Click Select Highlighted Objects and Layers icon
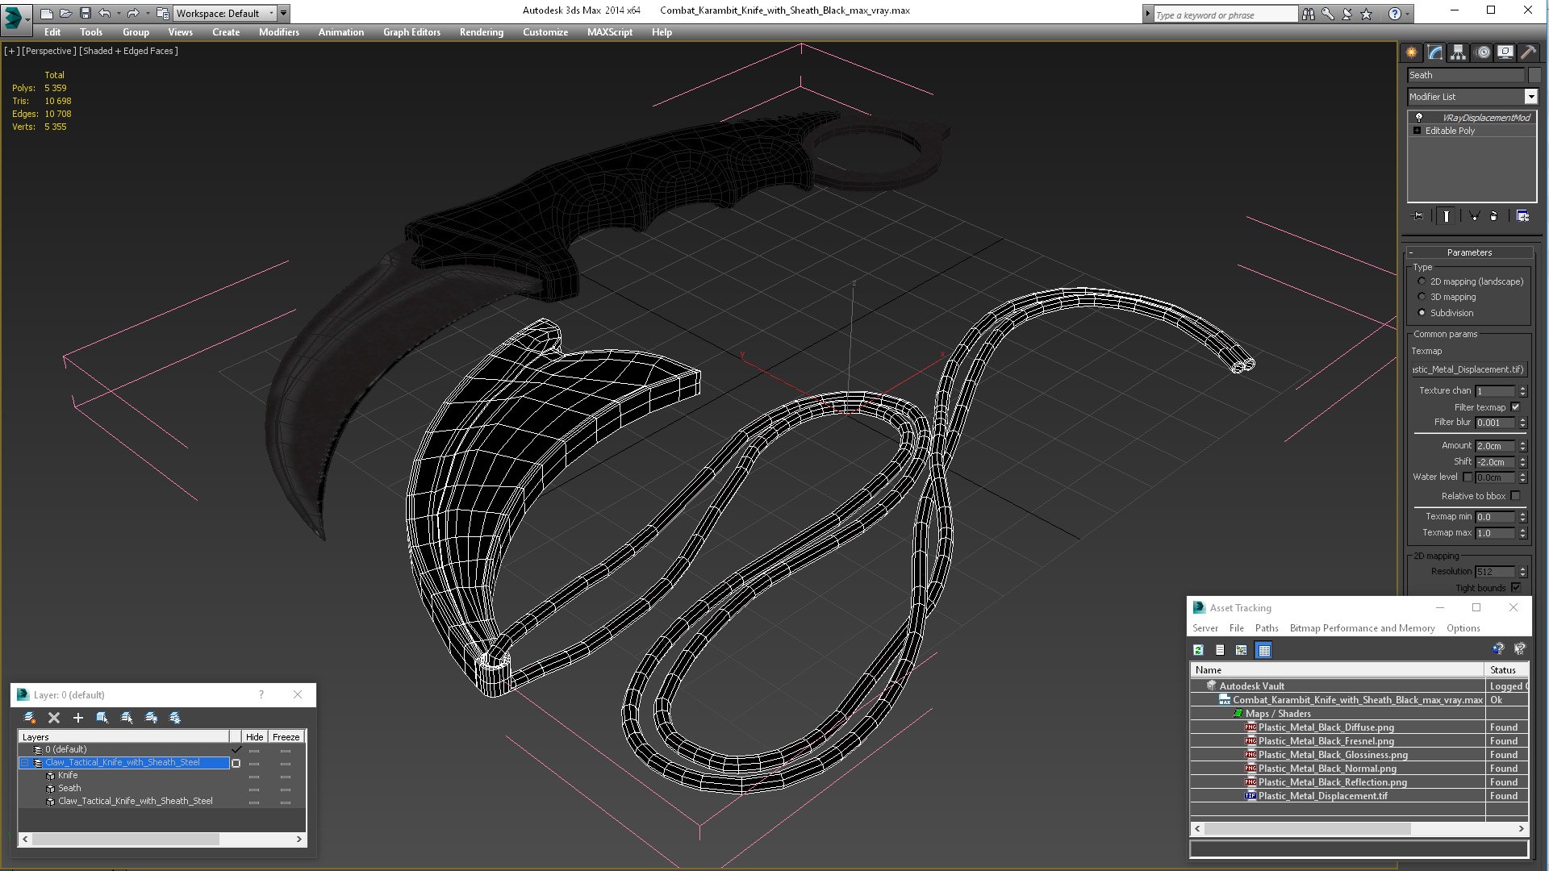 102,718
